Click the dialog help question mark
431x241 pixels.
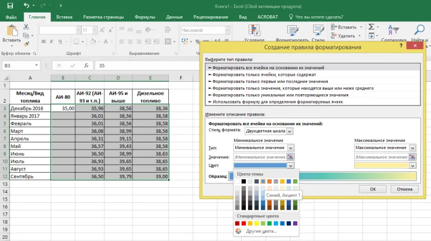[x=401, y=45]
